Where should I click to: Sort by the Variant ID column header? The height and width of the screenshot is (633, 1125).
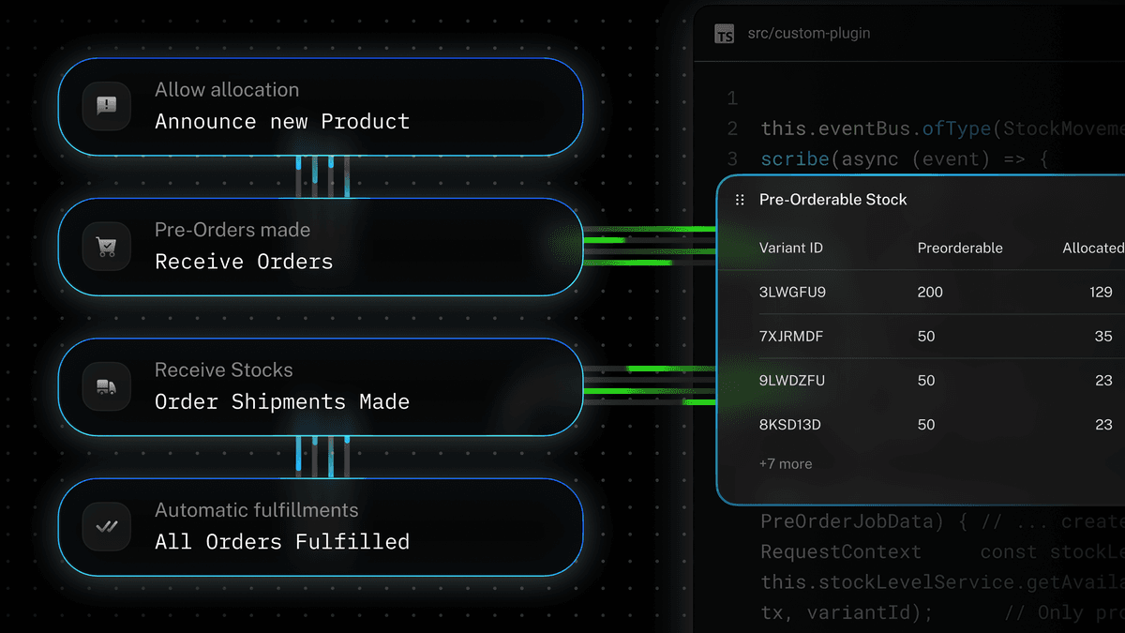point(790,249)
